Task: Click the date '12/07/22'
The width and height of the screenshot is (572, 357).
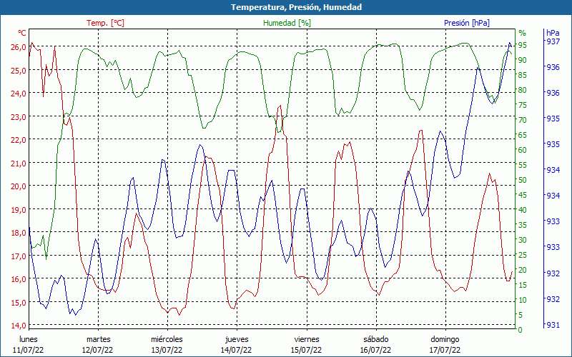Action: 98,350
